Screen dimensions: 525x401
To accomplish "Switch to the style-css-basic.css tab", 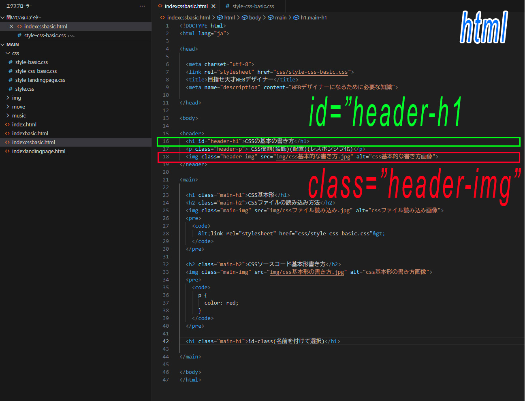I will click(x=253, y=6).
